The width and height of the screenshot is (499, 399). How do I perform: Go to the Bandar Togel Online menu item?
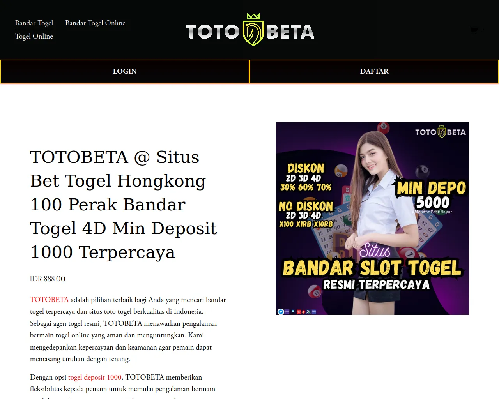pos(95,23)
